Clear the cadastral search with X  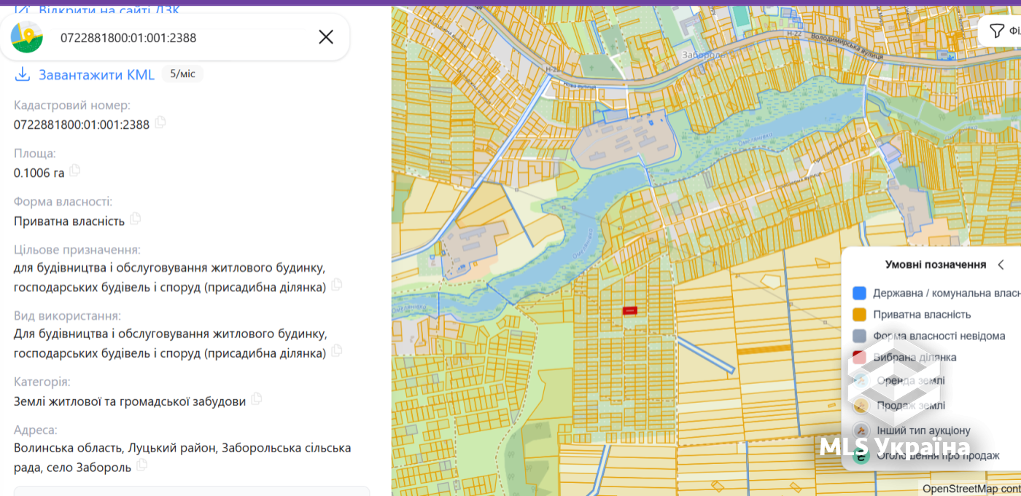click(x=326, y=37)
